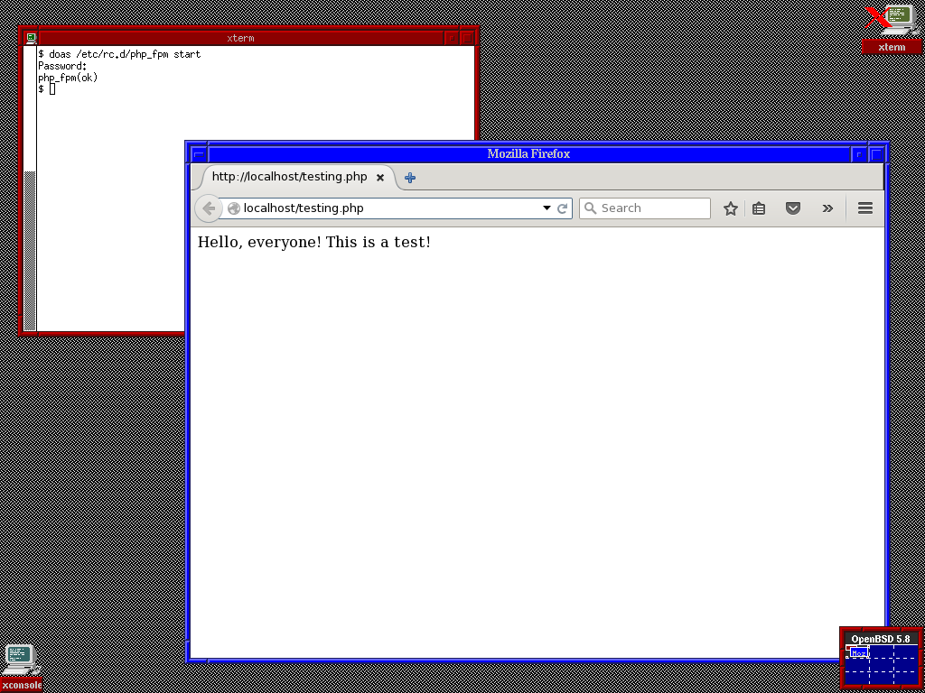Open the Pocket icon in Firefox
The height and width of the screenshot is (693, 925).
pyautogui.click(x=793, y=208)
